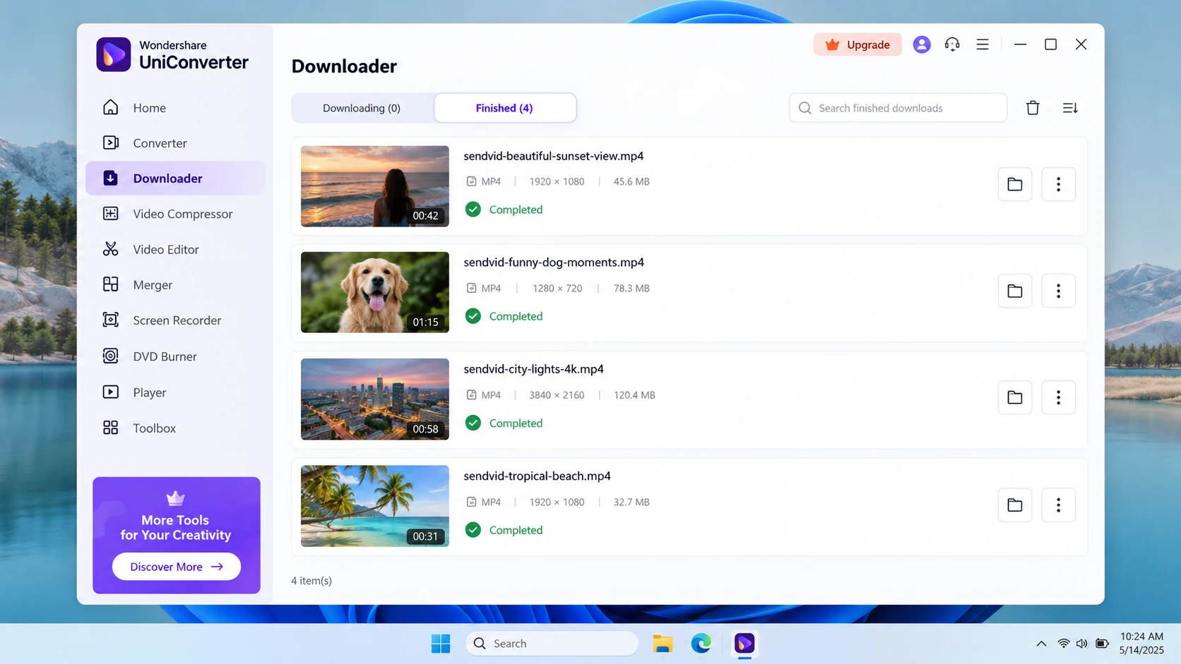Screen dimensions: 1181x664
Task: Open the DVD Burner tool
Action: click(x=175, y=356)
